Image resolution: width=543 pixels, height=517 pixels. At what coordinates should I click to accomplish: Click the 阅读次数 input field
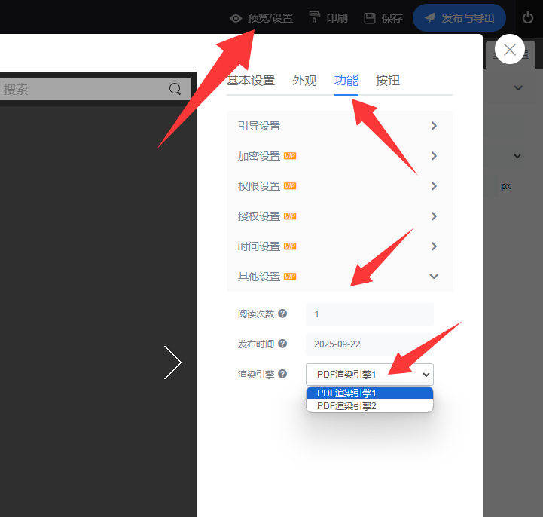pyautogui.click(x=369, y=314)
